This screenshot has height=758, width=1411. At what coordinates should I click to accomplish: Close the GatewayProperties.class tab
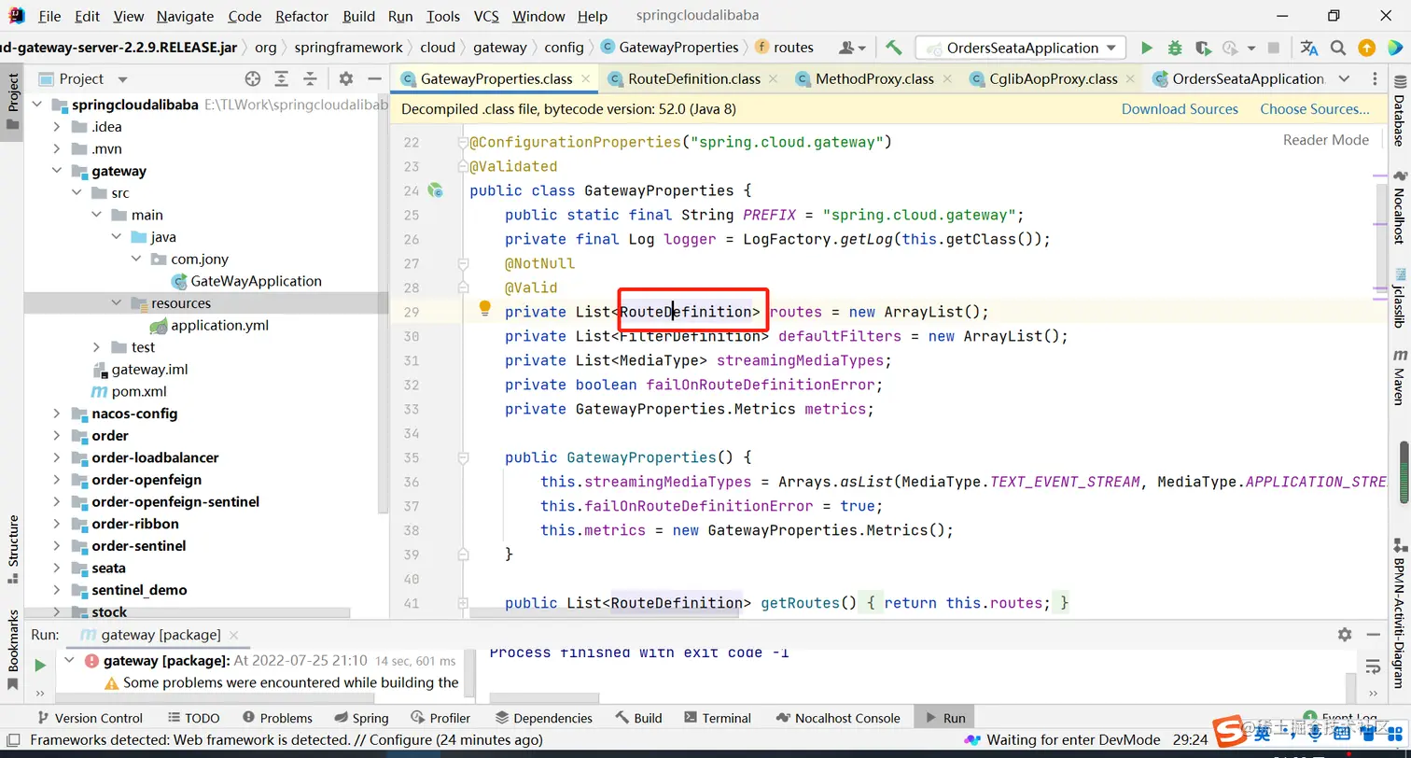tap(586, 79)
